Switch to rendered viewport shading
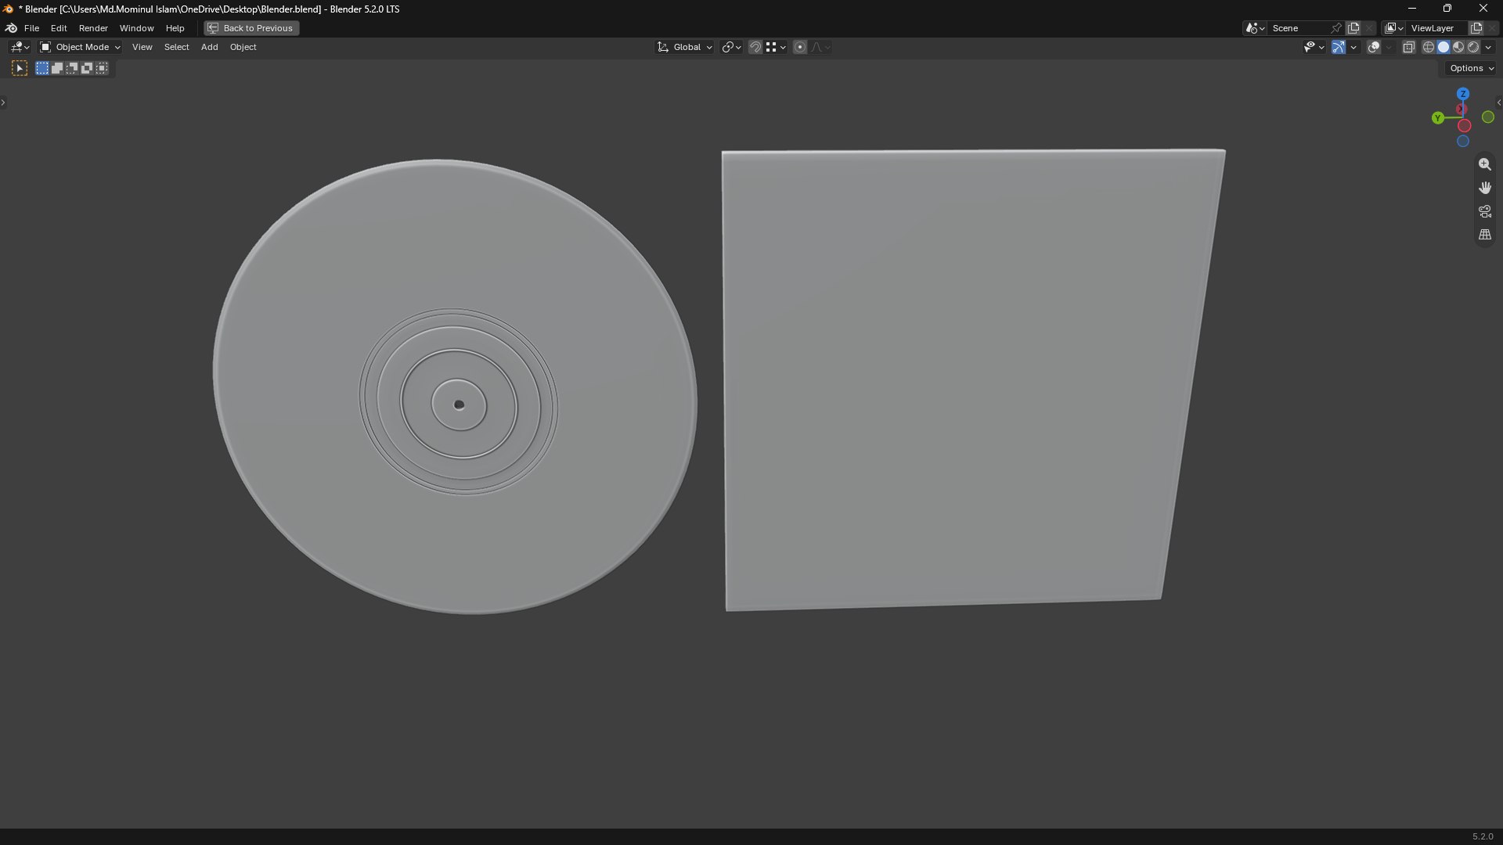1503x845 pixels. 1473,47
